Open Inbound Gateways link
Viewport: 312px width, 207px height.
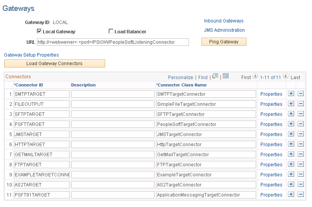tap(224, 21)
